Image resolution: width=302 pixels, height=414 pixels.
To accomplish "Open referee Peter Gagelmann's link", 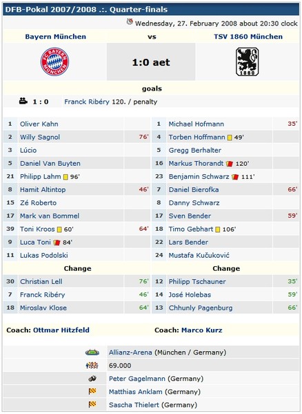I will click(x=137, y=379).
